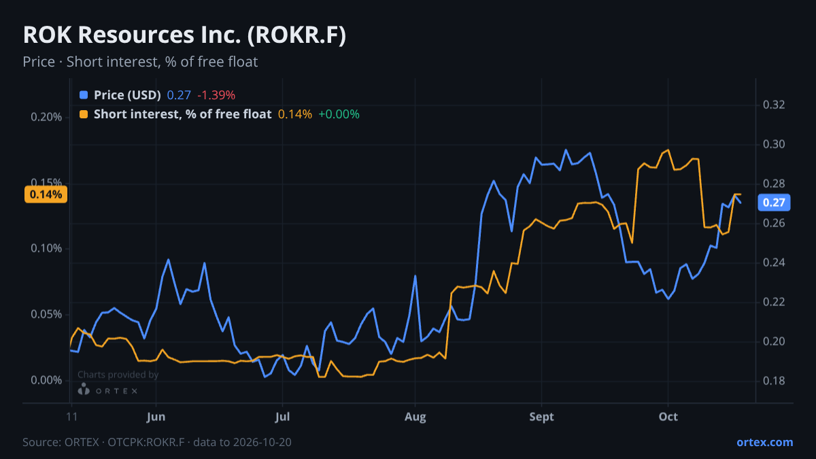Select the Aug label on the time axis
This screenshot has width=816, height=459.
tap(415, 417)
